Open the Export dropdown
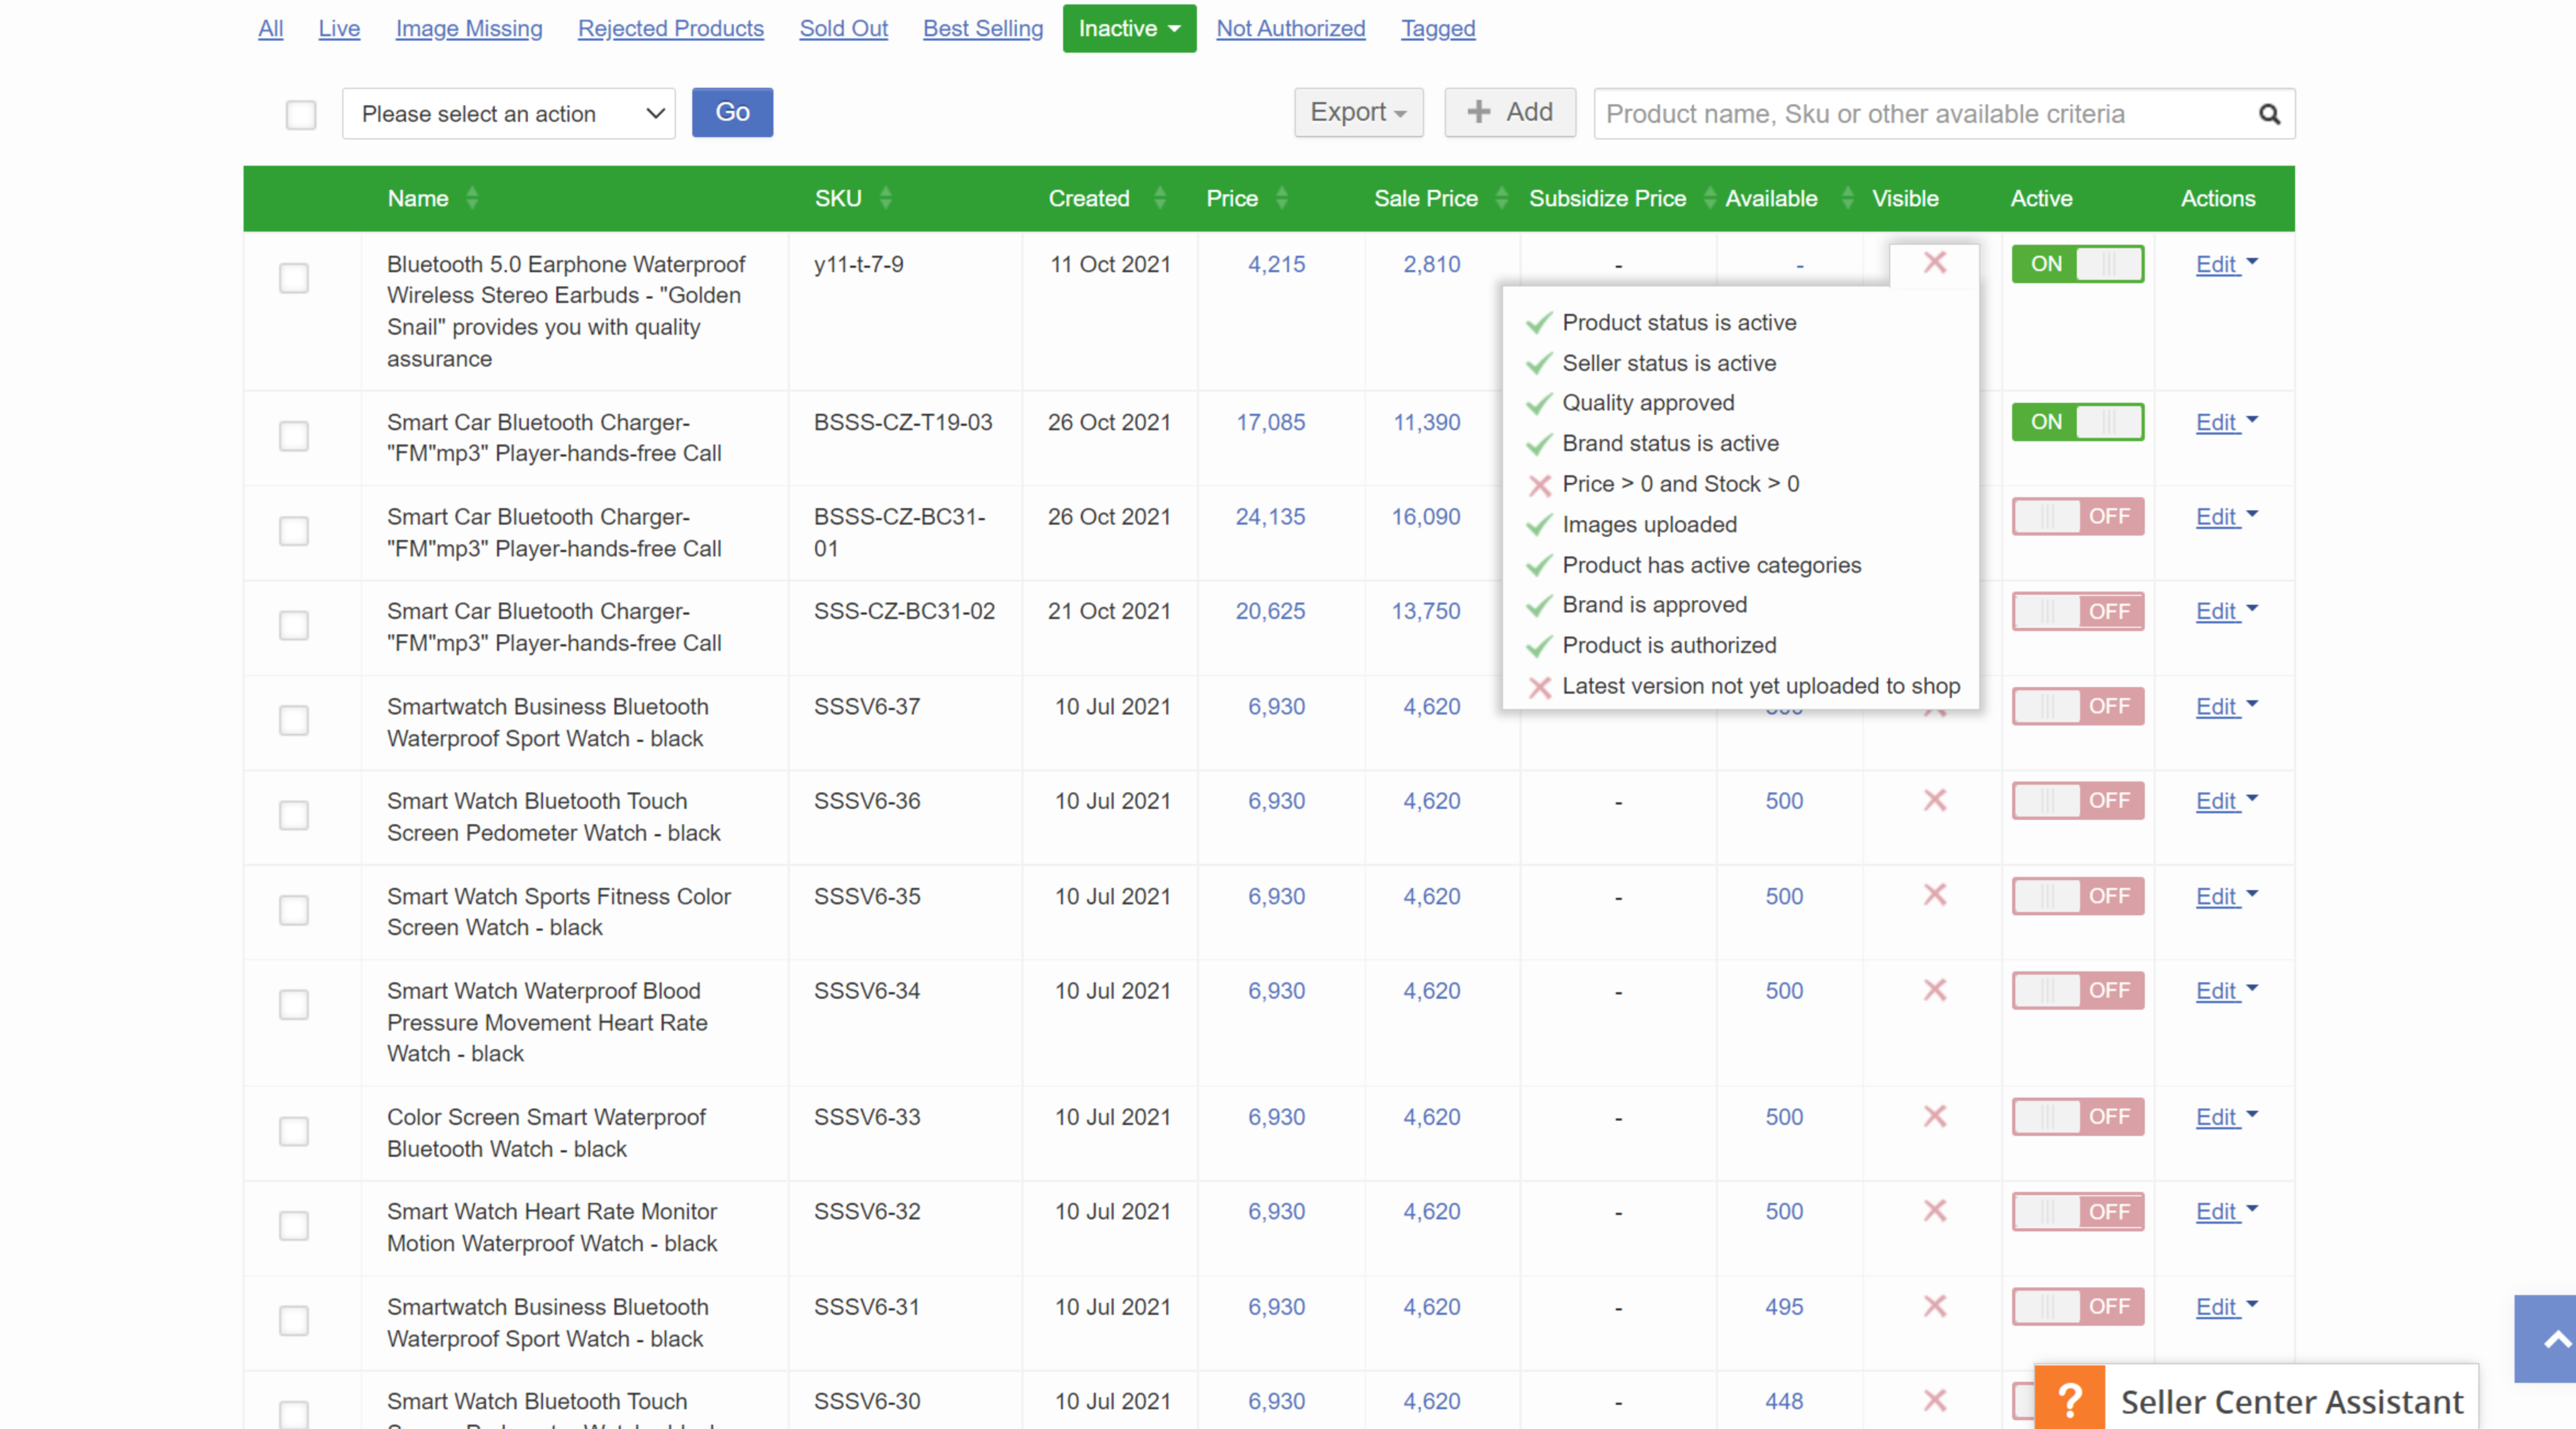Image resolution: width=2576 pixels, height=1429 pixels. (1358, 112)
